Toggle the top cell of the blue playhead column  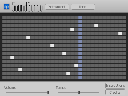(80, 18)
